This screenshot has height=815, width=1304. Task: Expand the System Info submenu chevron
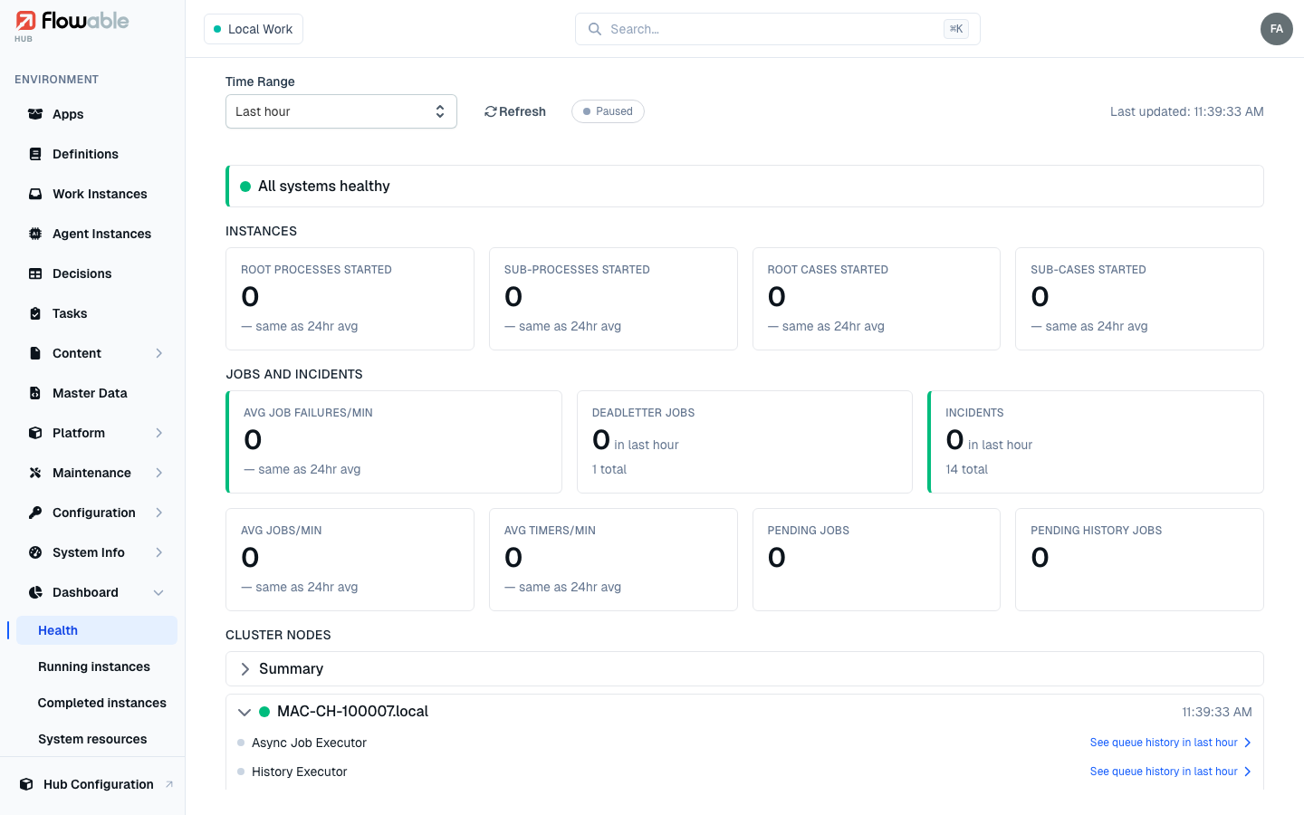(159, 552)
